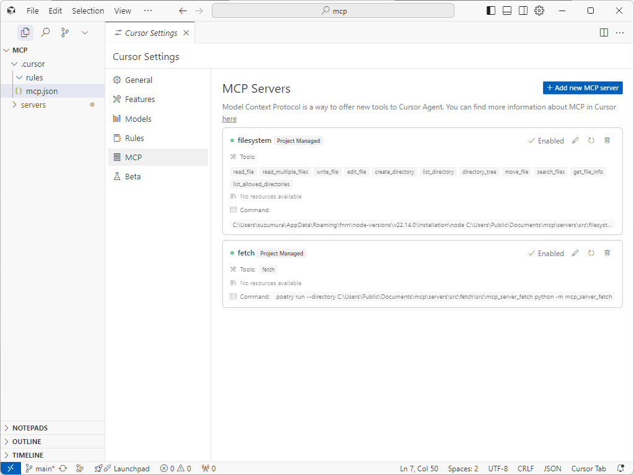Collapse the rules folder

pyautogui.click(x=53, y=77)
